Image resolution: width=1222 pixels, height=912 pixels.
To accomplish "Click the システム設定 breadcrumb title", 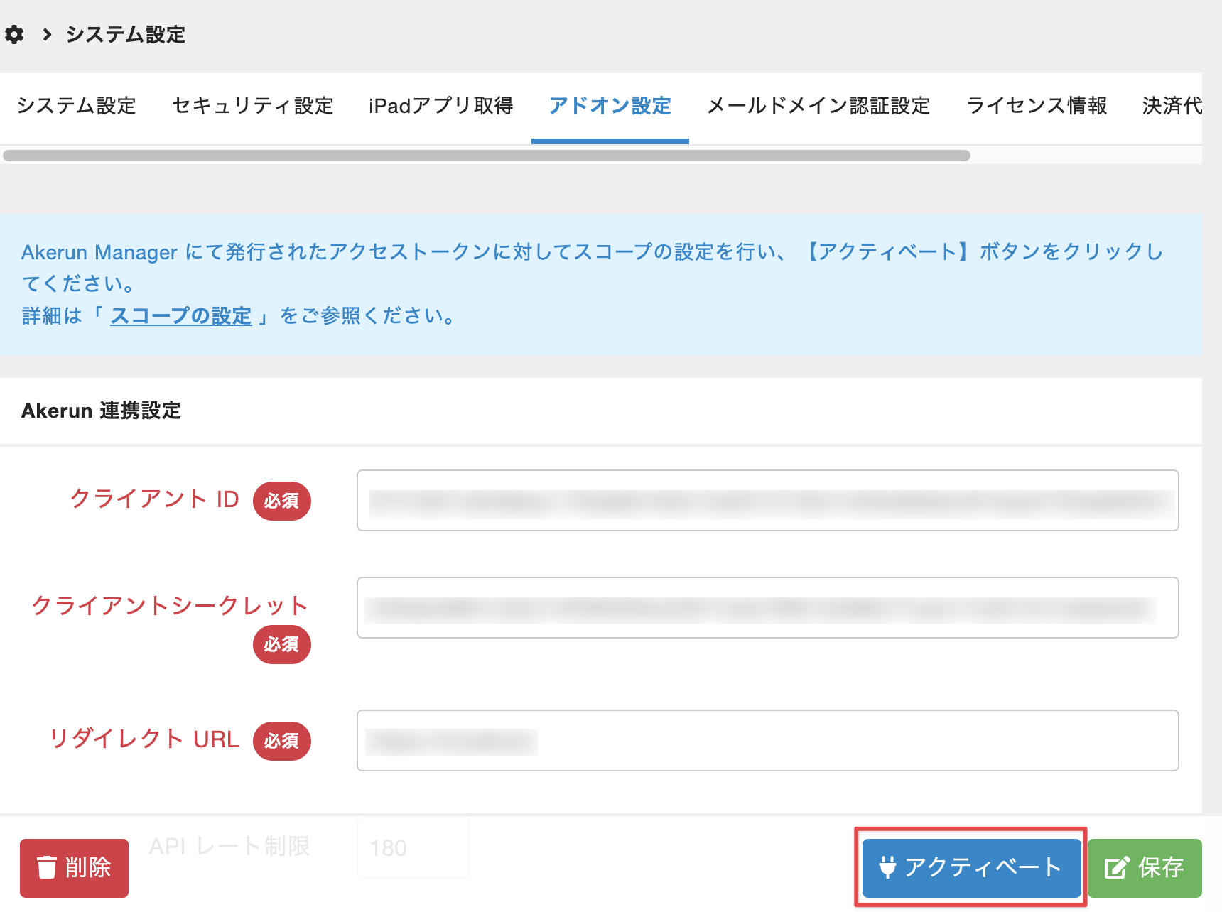I will pos(125,34).
